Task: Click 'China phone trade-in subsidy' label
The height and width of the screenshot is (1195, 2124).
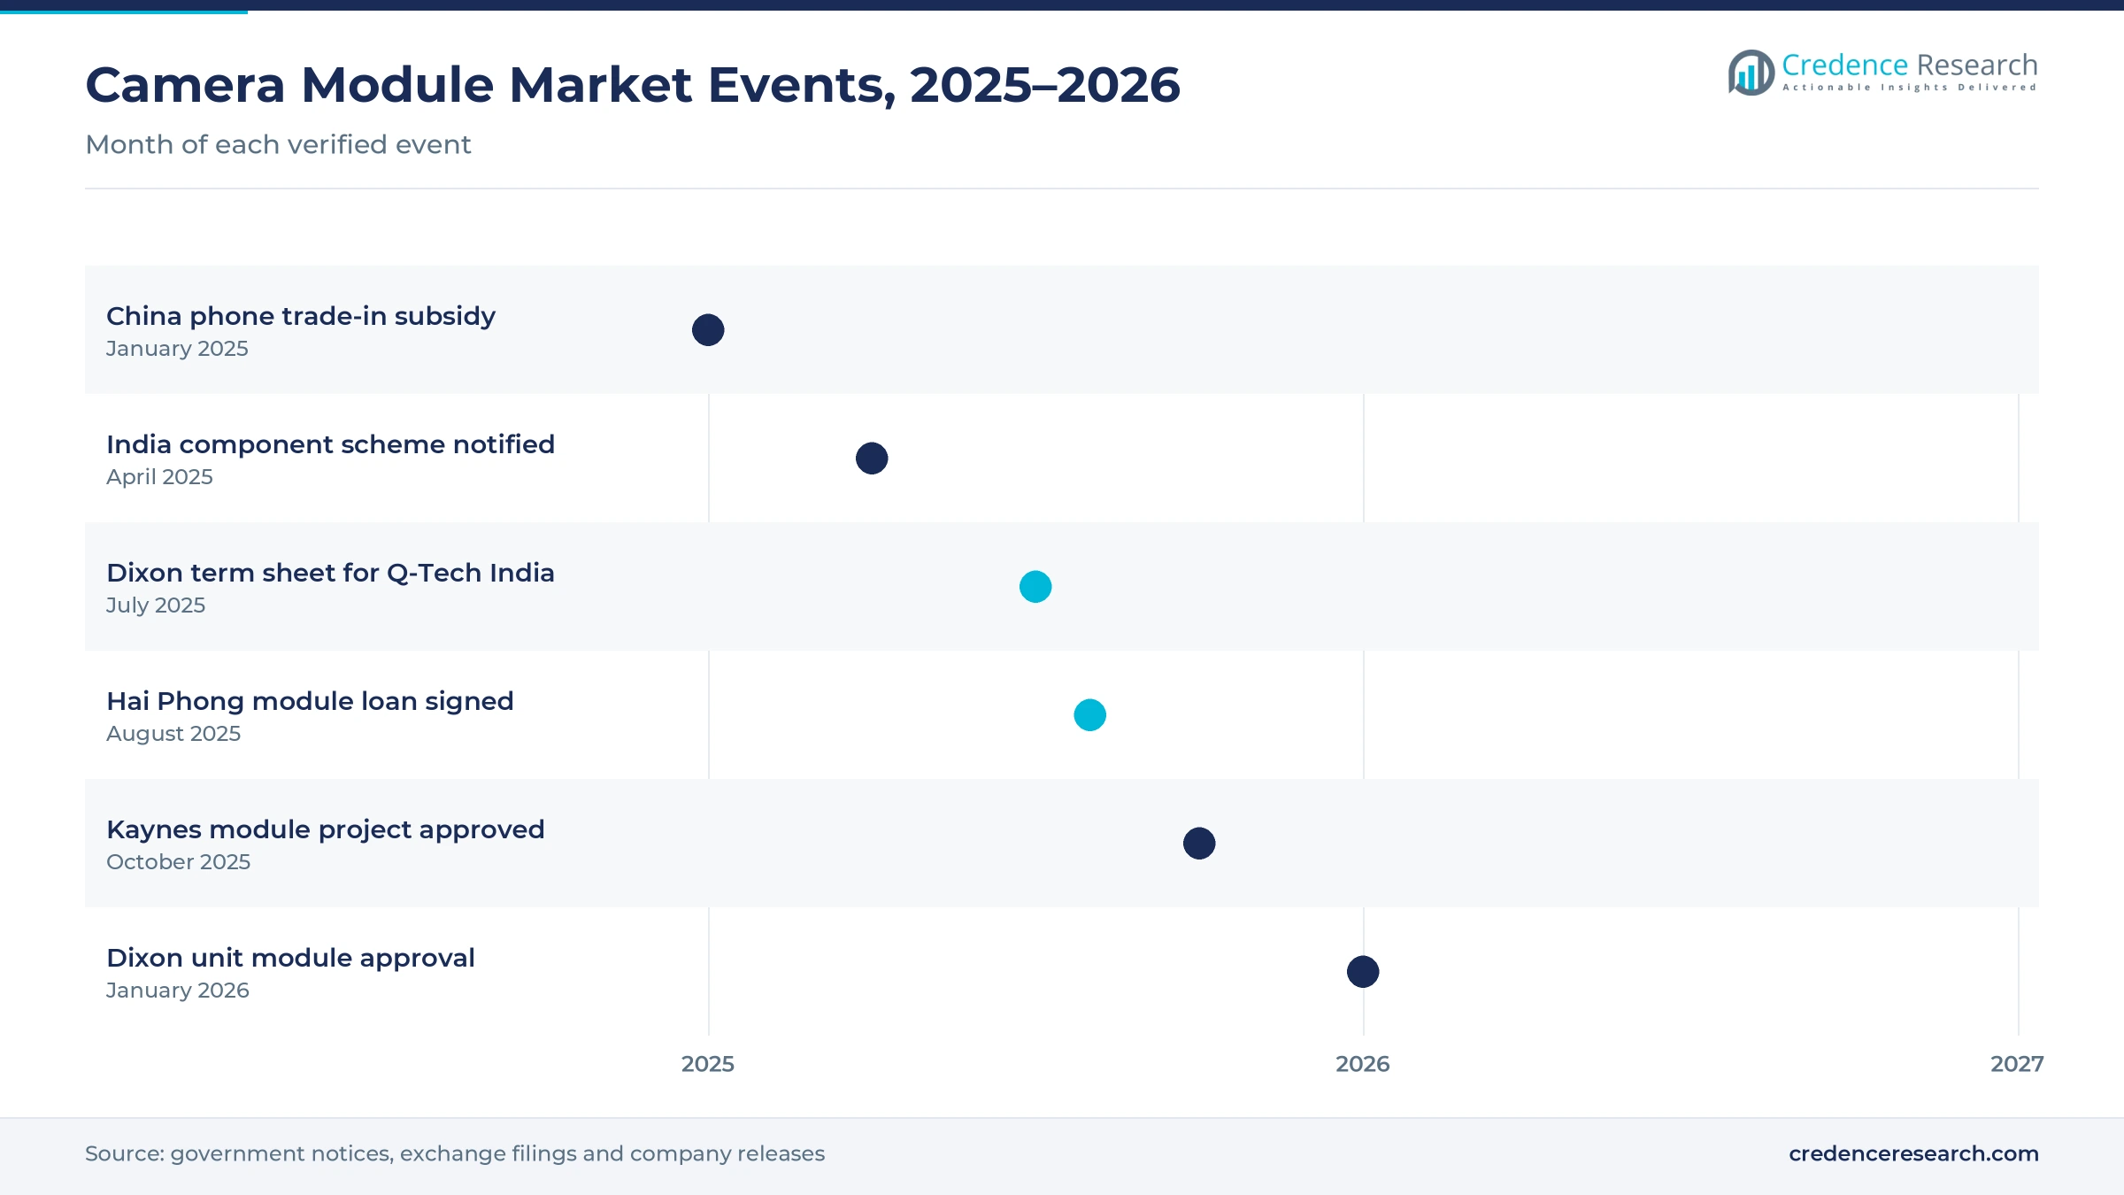Action: click(x=301, y=316)
